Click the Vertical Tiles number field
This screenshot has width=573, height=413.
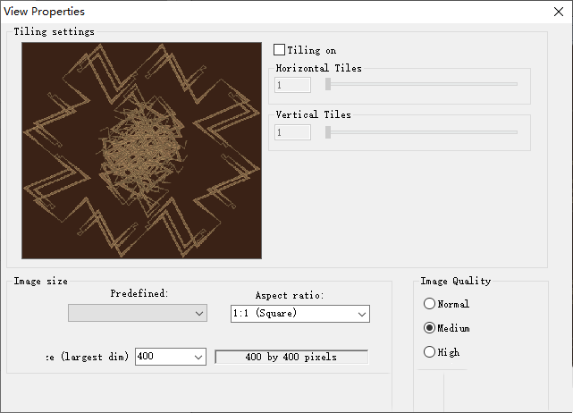click(x=293, y=132)
